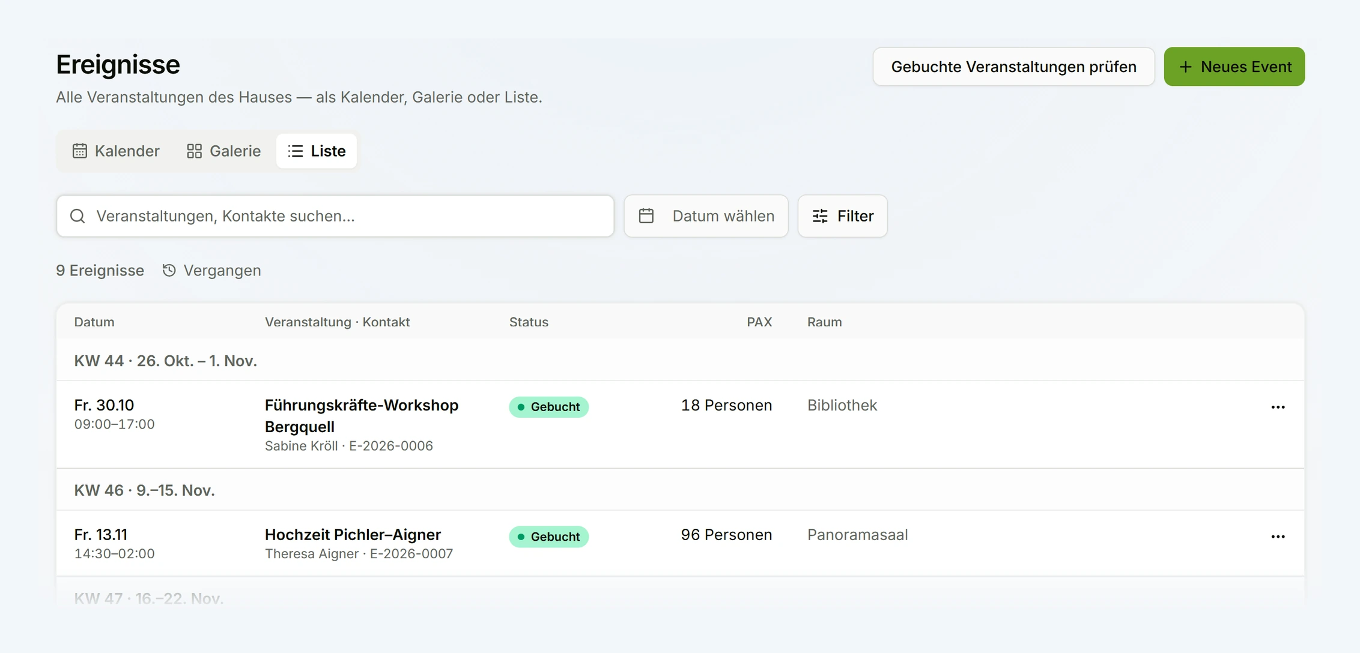Click the Datum column header
The height and width of the screenshot is (653, 1360).
pos(94,322)
